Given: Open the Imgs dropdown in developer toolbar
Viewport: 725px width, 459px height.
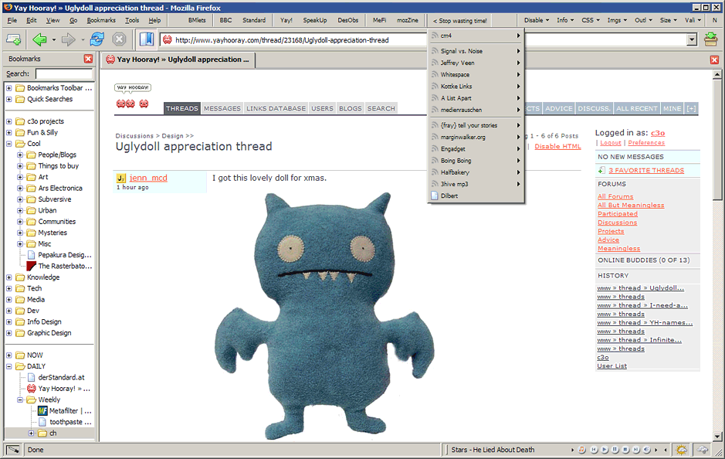Looking at the screenshot, I should click(x=617, y=20).
